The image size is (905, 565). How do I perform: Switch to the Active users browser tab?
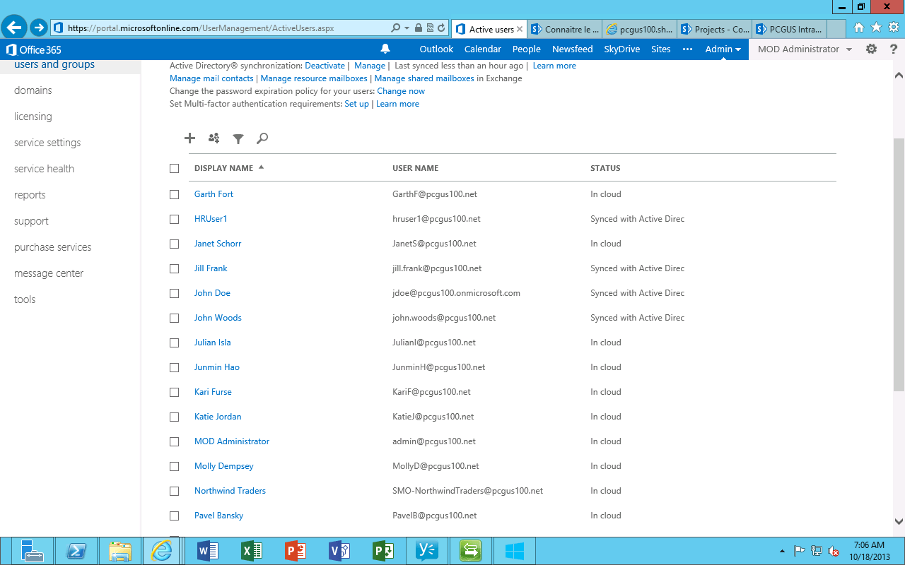coord(489,29)
